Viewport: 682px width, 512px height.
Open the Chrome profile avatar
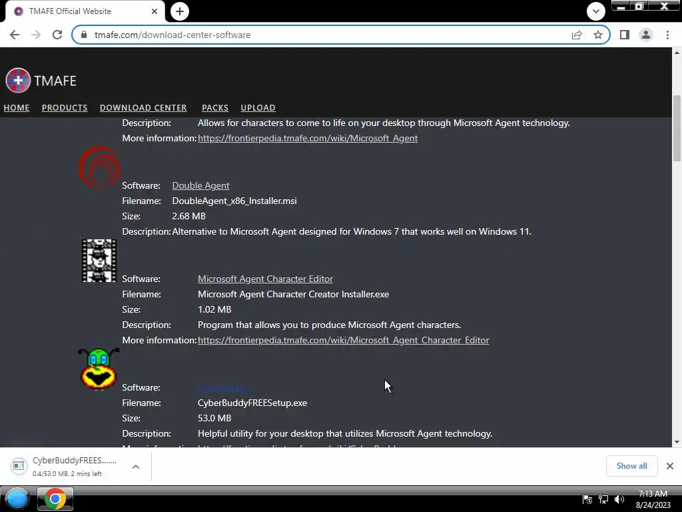(646, 35)
